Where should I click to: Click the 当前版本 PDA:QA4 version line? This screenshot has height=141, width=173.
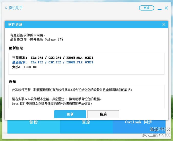[53, 58]
